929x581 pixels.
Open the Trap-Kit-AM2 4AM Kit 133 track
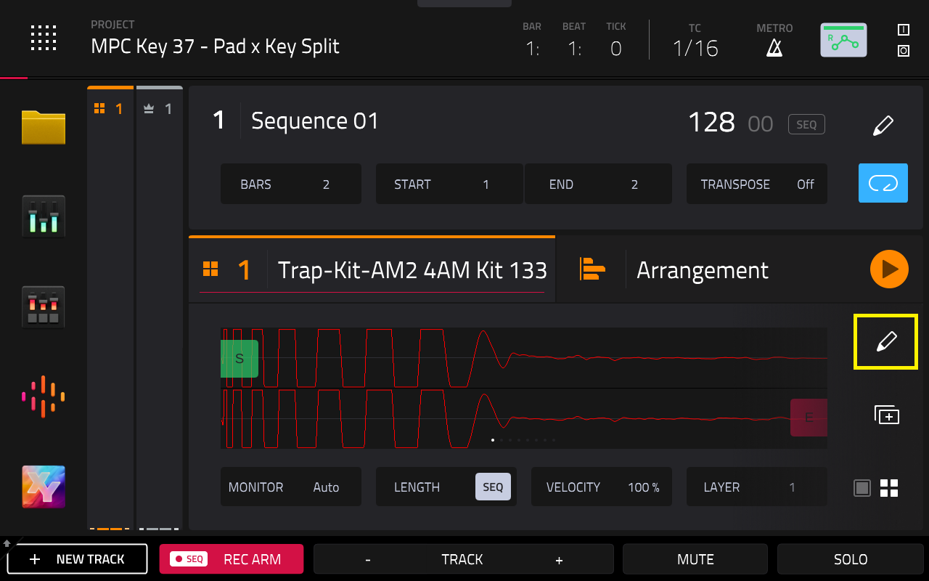click(x=412, y=270)
